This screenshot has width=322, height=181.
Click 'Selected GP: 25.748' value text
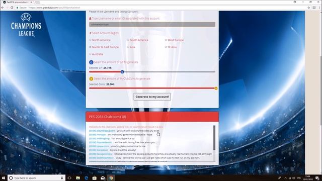click(101, 68)
